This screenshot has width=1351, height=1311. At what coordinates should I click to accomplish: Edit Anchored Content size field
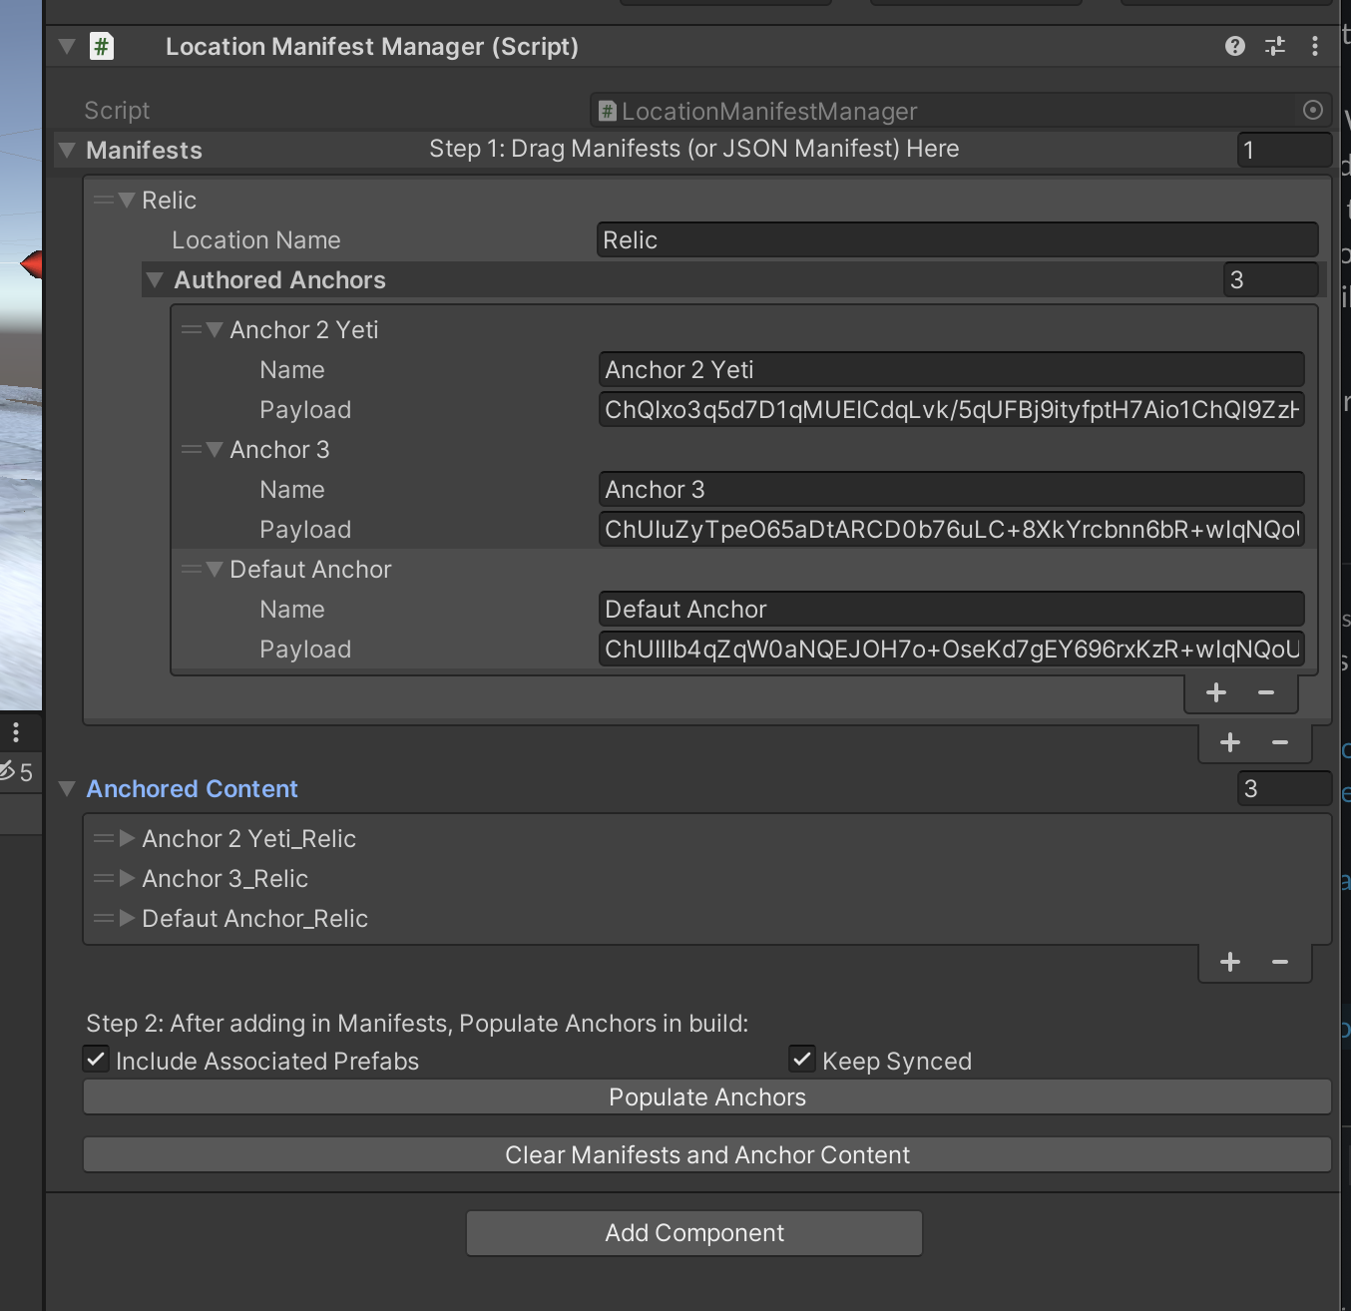click(x=1284, y=789)
